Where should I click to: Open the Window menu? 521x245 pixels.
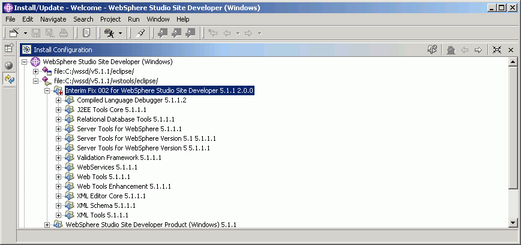(x=158, y=19)
